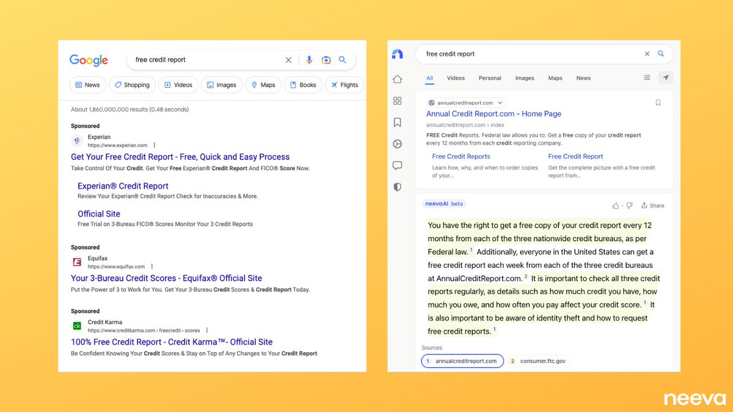Open the 'Free Credit Reports' sitelink
Image resolution: width=733 pixels, height=412 pixels.
tap(461, 156)
